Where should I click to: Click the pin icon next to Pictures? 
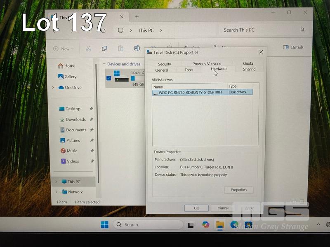tap(92, 140)
